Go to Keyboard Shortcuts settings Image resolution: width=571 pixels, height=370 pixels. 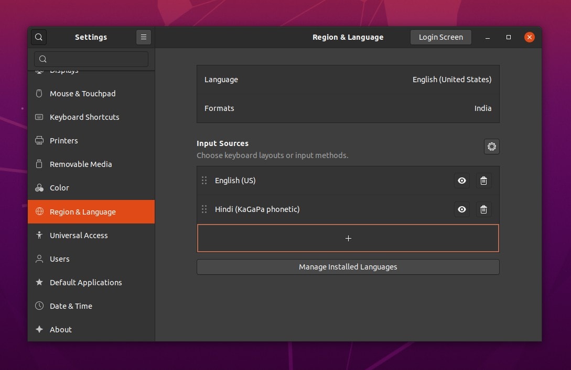tap(84, 117)
